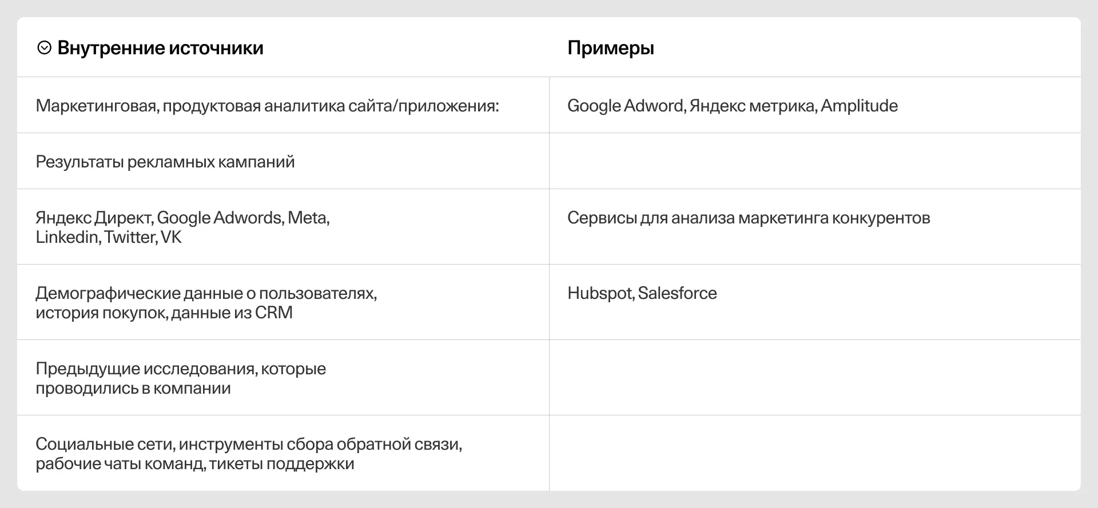Click the Внутренние источники column header
This screenshot has height=508, width=1098.
[x=160, y=48]
